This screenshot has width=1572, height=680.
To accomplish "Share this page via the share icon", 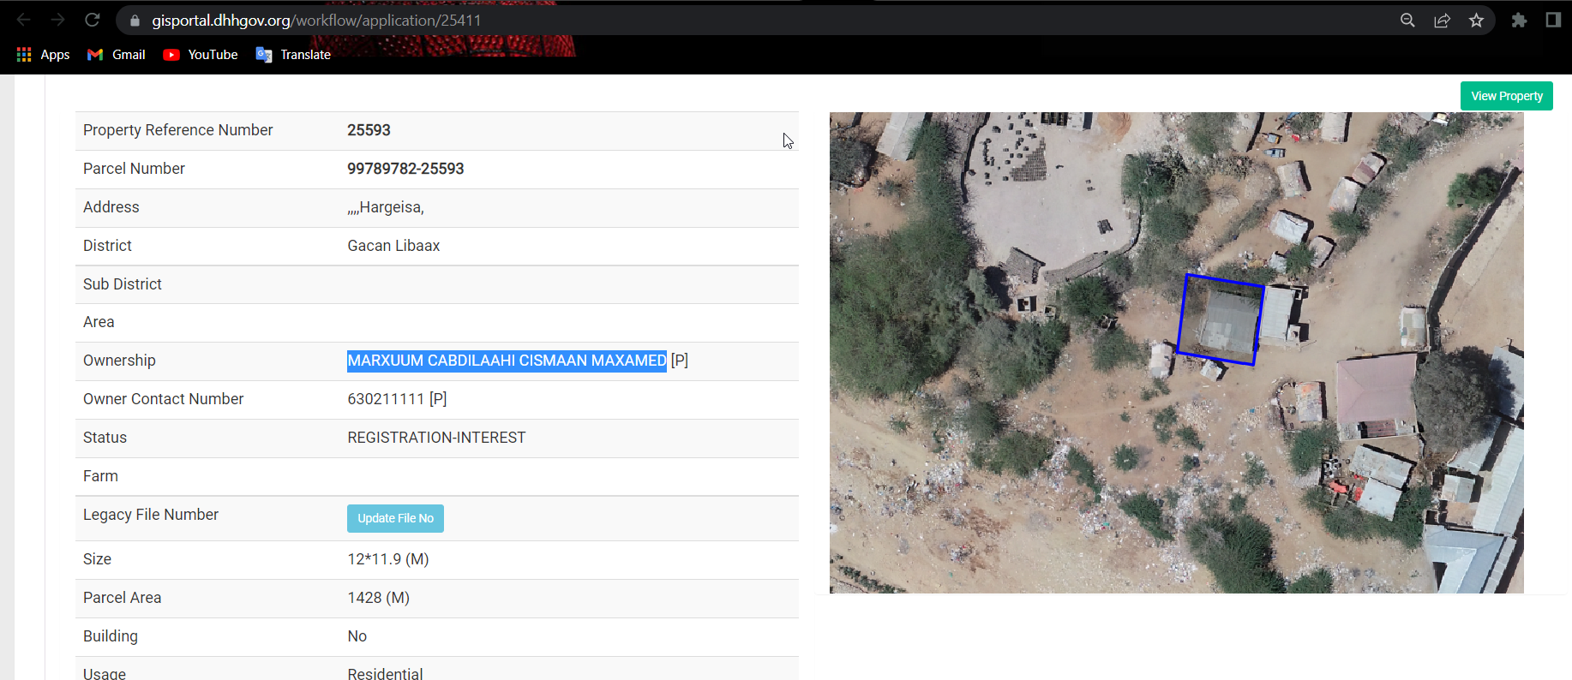I will click(x=1442, y=21).
